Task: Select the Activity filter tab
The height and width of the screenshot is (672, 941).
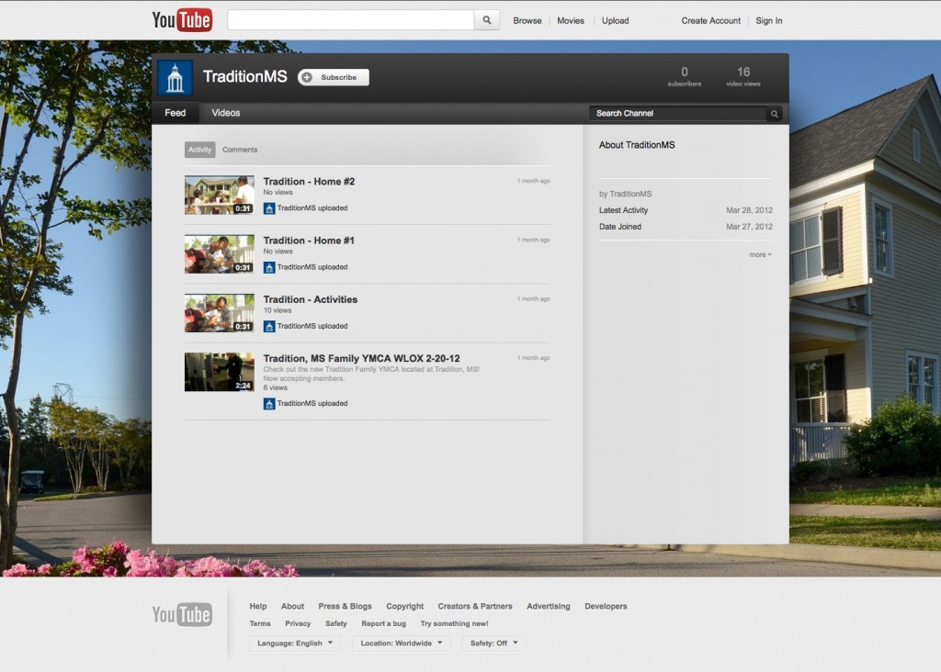Action: point(199,150)
